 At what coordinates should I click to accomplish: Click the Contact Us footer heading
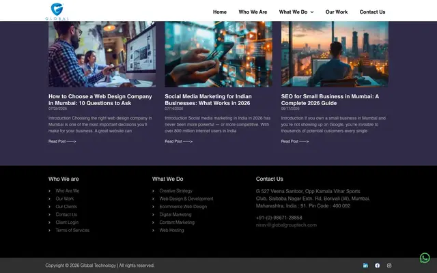pyautogui.click(x=270, y=179)
